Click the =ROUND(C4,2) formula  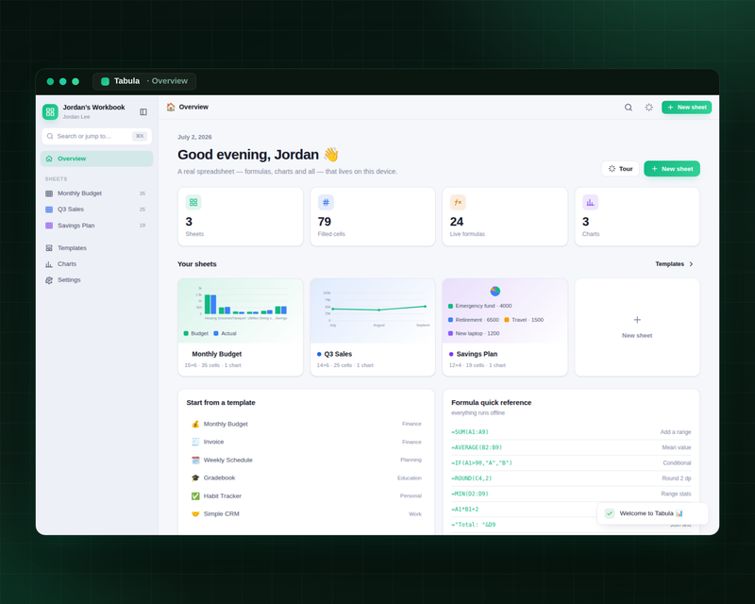[471, 478]
